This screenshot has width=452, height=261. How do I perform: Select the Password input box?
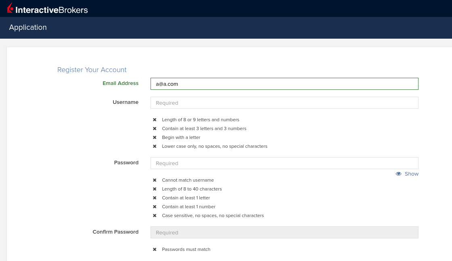tap(284, 163)
